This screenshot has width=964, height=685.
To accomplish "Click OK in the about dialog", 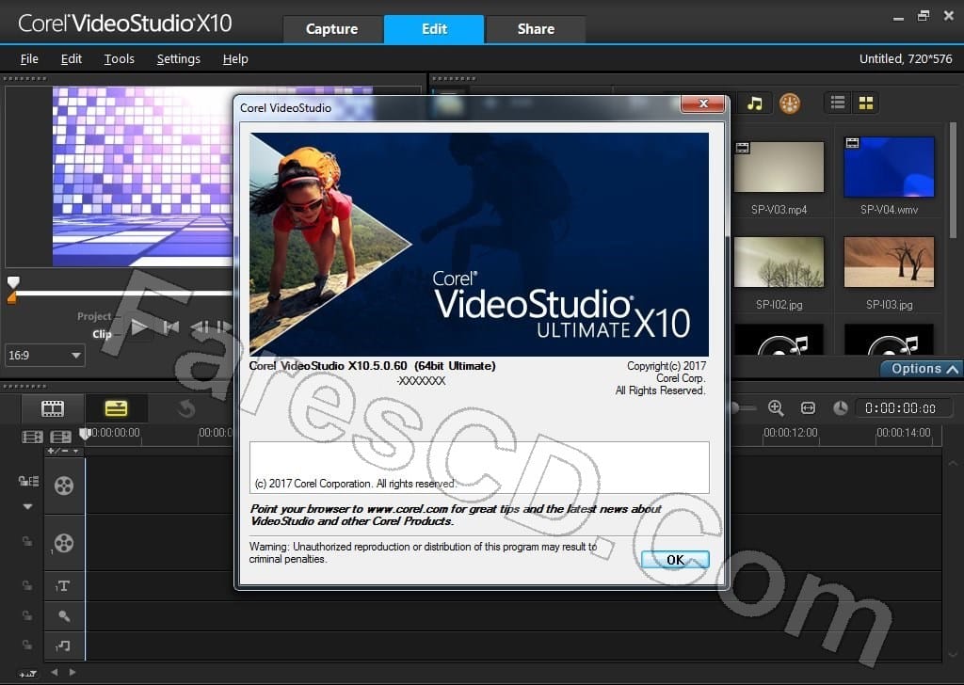I will pos(675,560).
